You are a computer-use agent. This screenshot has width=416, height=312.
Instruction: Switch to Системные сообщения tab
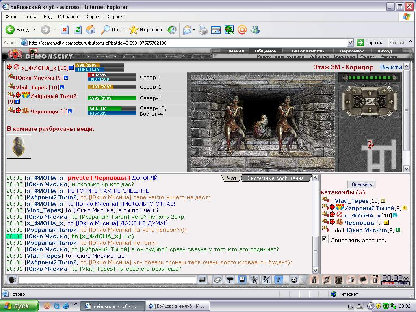tap(276, 178)
